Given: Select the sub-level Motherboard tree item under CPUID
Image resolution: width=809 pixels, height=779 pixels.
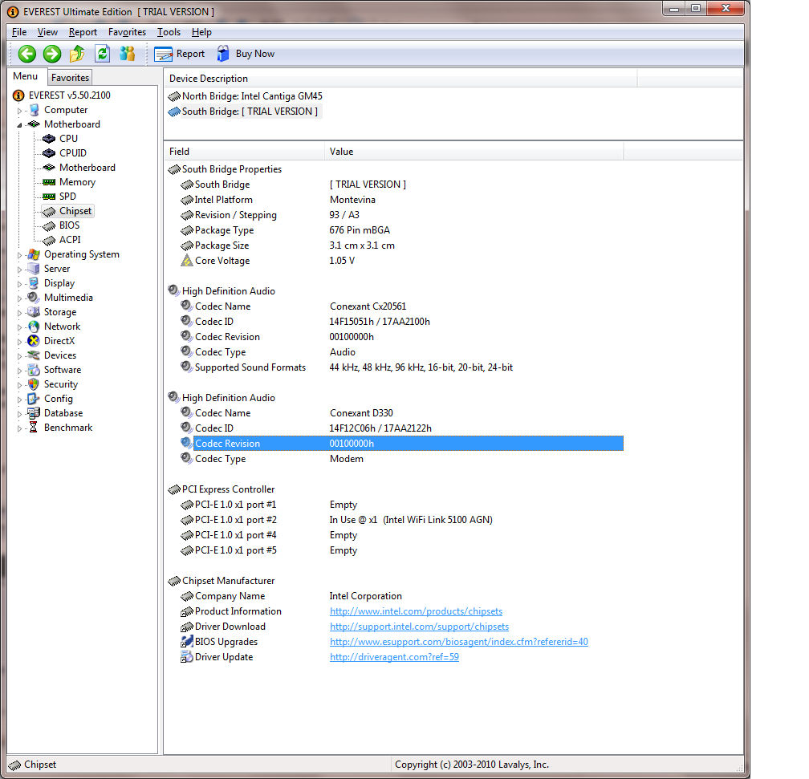Looking at the screenshot, I should [x=87, y=168].
